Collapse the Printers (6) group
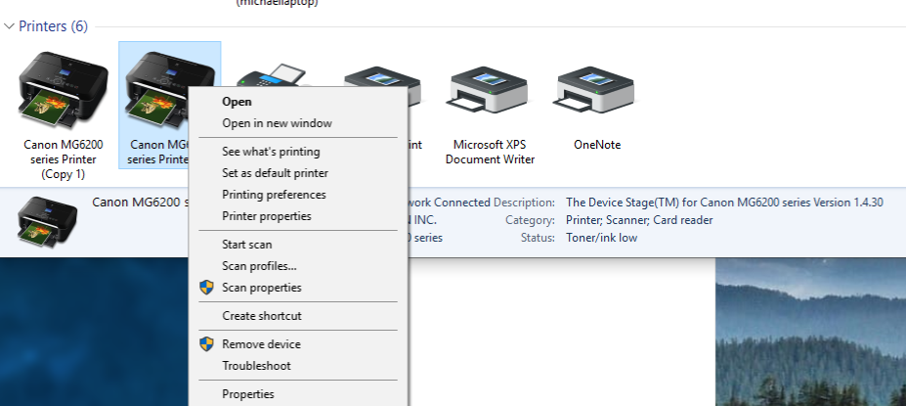This screenshot has height=406, width=906. point(9,26)
